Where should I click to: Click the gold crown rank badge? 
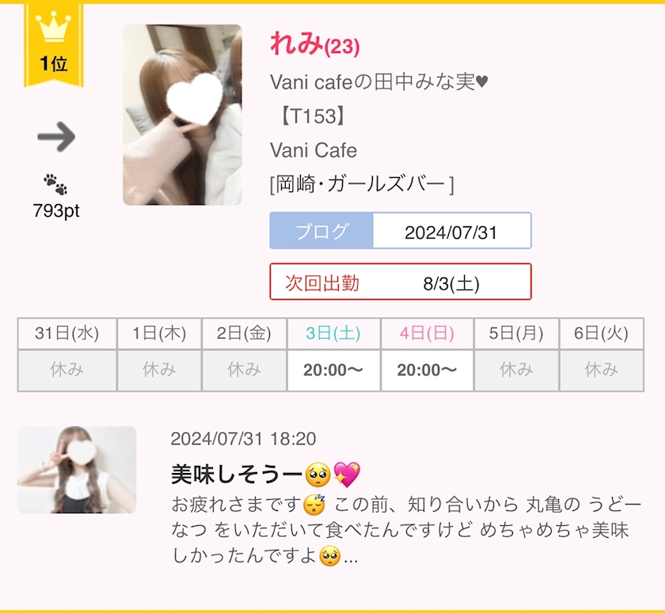(54, 44)
